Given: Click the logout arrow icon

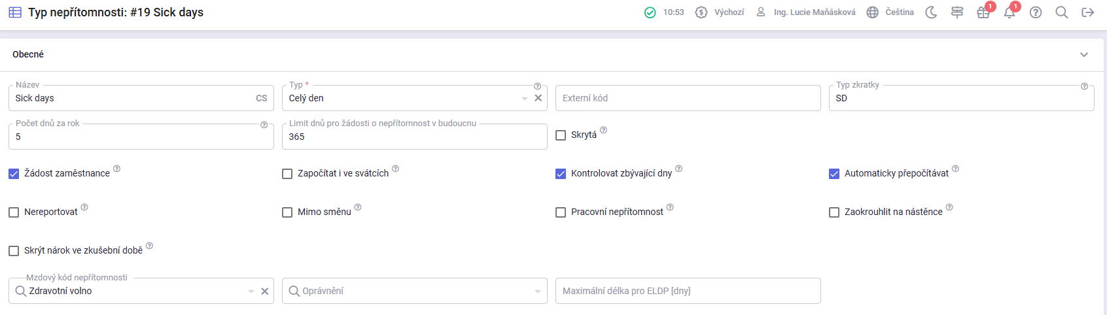Looking at the screenshot, I should tap(1088, 12).
